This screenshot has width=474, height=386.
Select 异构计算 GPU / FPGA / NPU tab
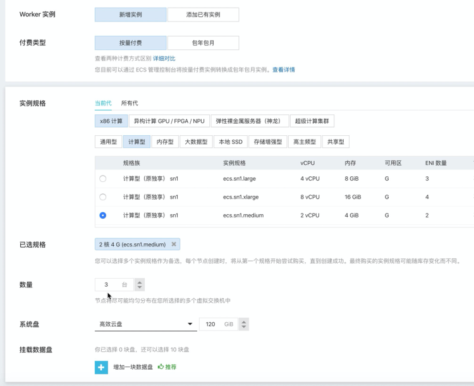pos(169,121)
